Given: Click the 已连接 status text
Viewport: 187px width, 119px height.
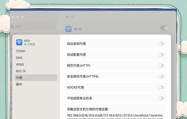Looking at the screenshot, I should pyautogui.click(x=31, y=44).
